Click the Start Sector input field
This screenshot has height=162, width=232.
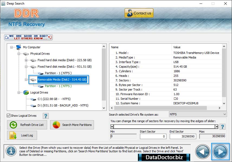click(x=153, y=136)
